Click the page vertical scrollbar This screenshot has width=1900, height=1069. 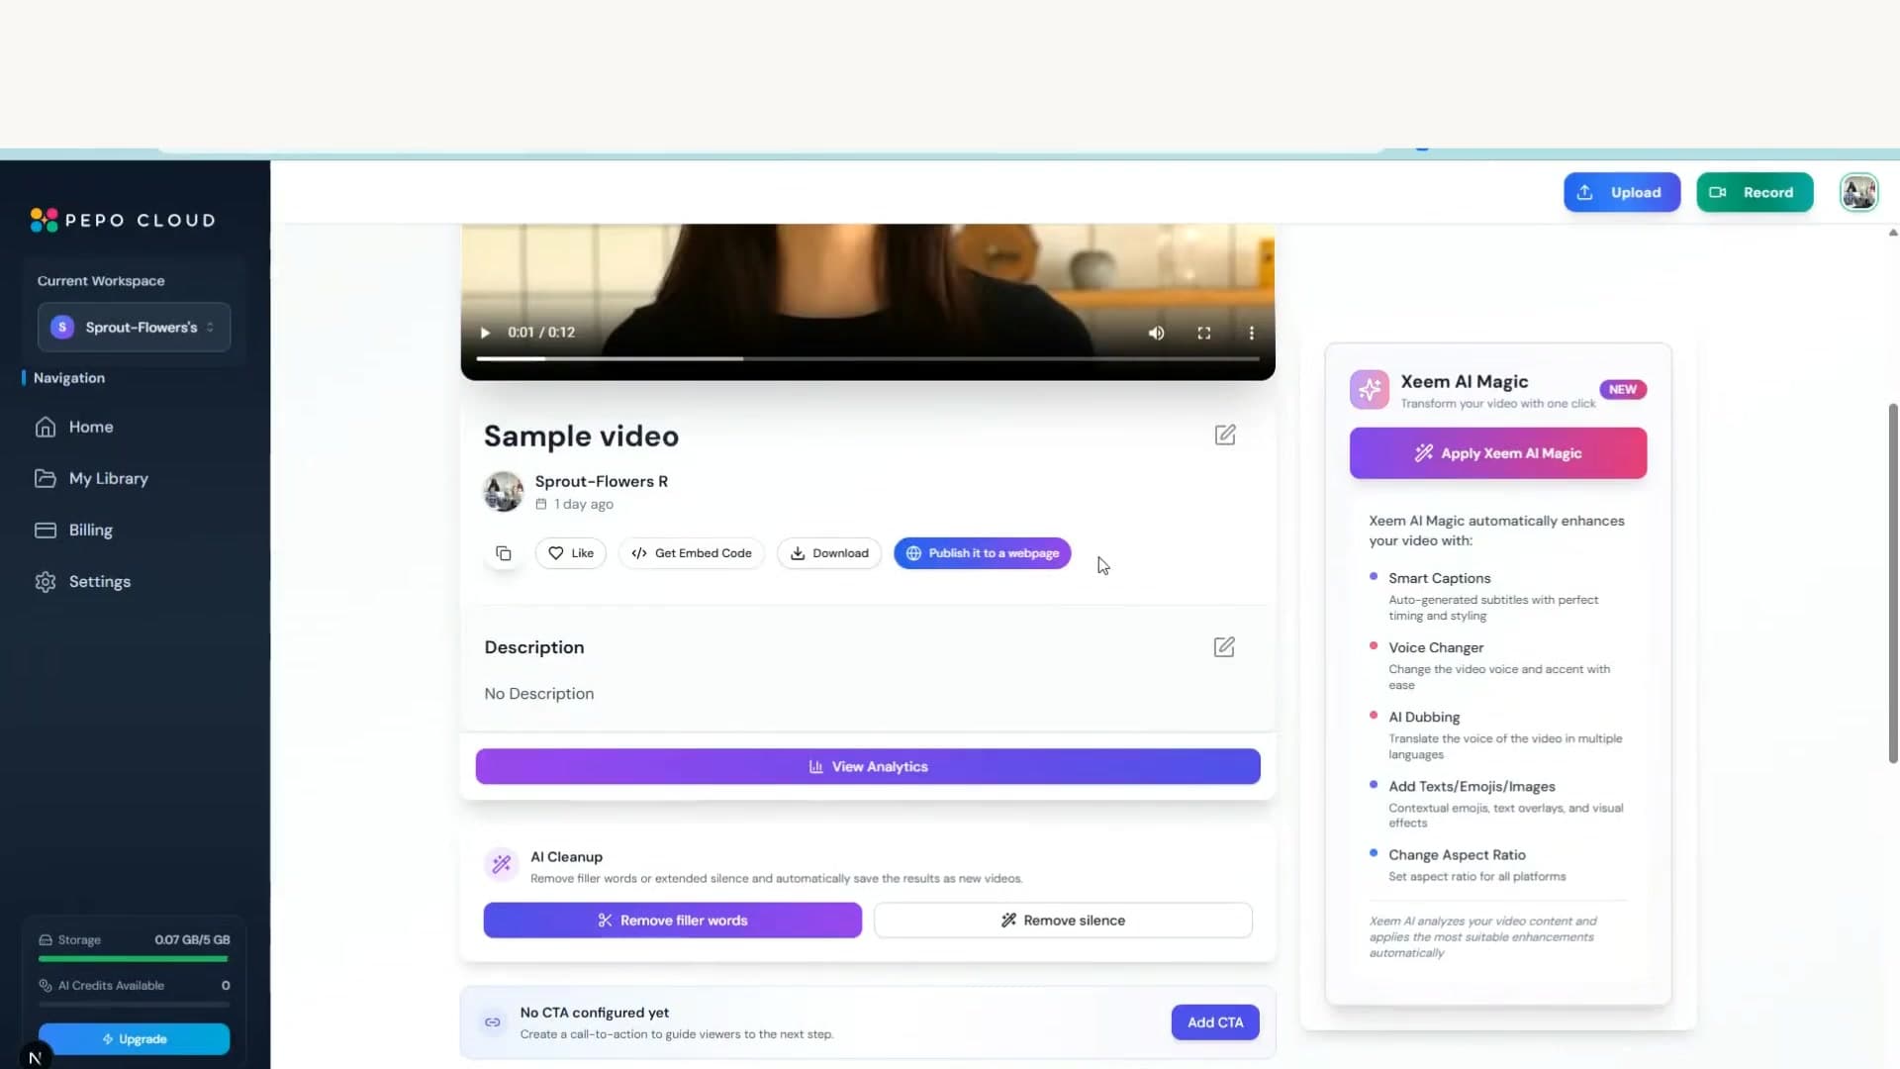pos(1893,583)
